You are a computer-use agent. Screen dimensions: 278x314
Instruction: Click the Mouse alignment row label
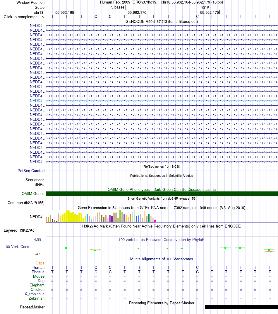pos(39,276)
